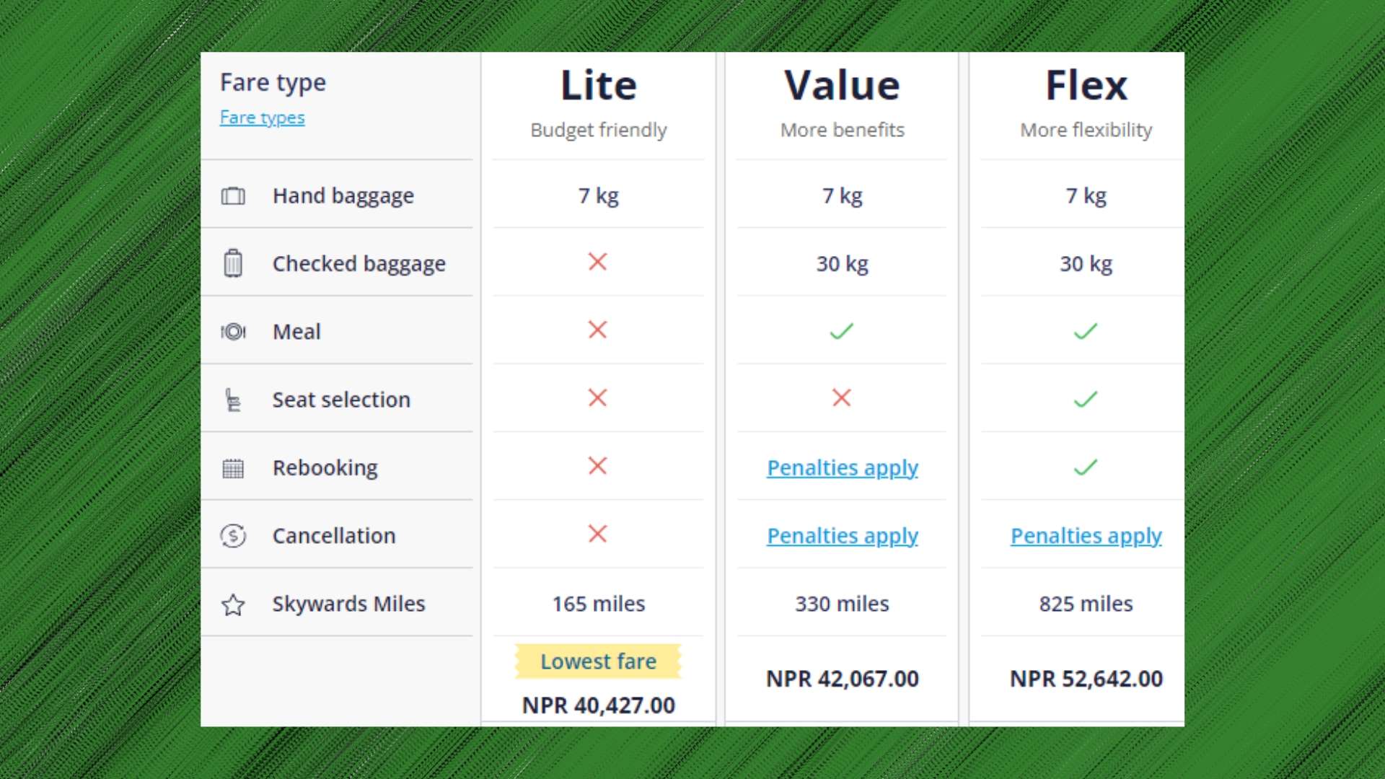Click the Skywards Miles star icon
1385x779 pixels.
click(233, 604)
